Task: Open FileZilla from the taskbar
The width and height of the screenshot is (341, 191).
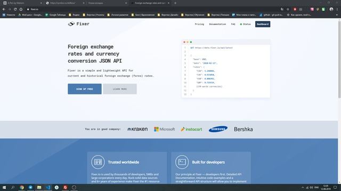Action: pos(65,187)
